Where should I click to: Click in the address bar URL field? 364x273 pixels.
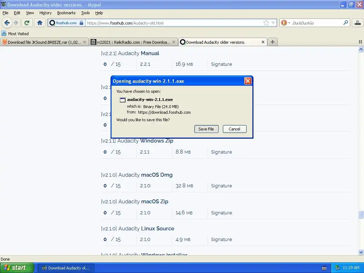click(174, 23)
